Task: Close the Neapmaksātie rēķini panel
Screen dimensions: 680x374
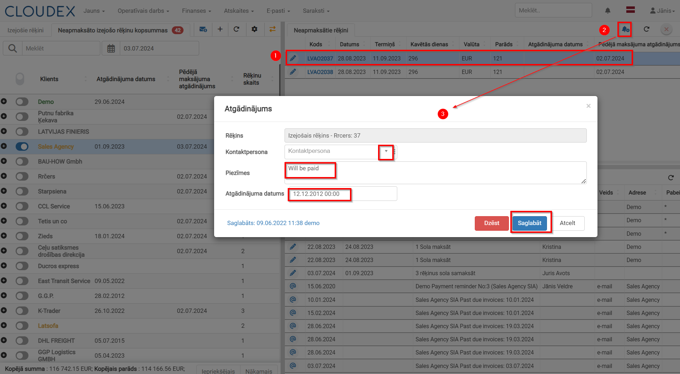Action: [x=666, y=29]
